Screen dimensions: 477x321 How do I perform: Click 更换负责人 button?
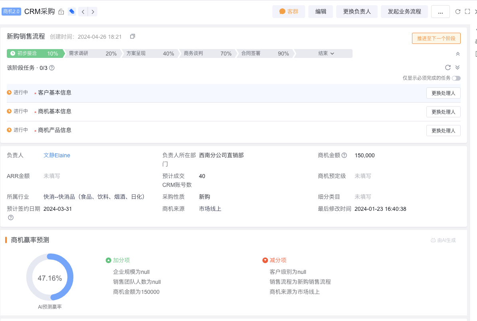(x=357, y=12)
